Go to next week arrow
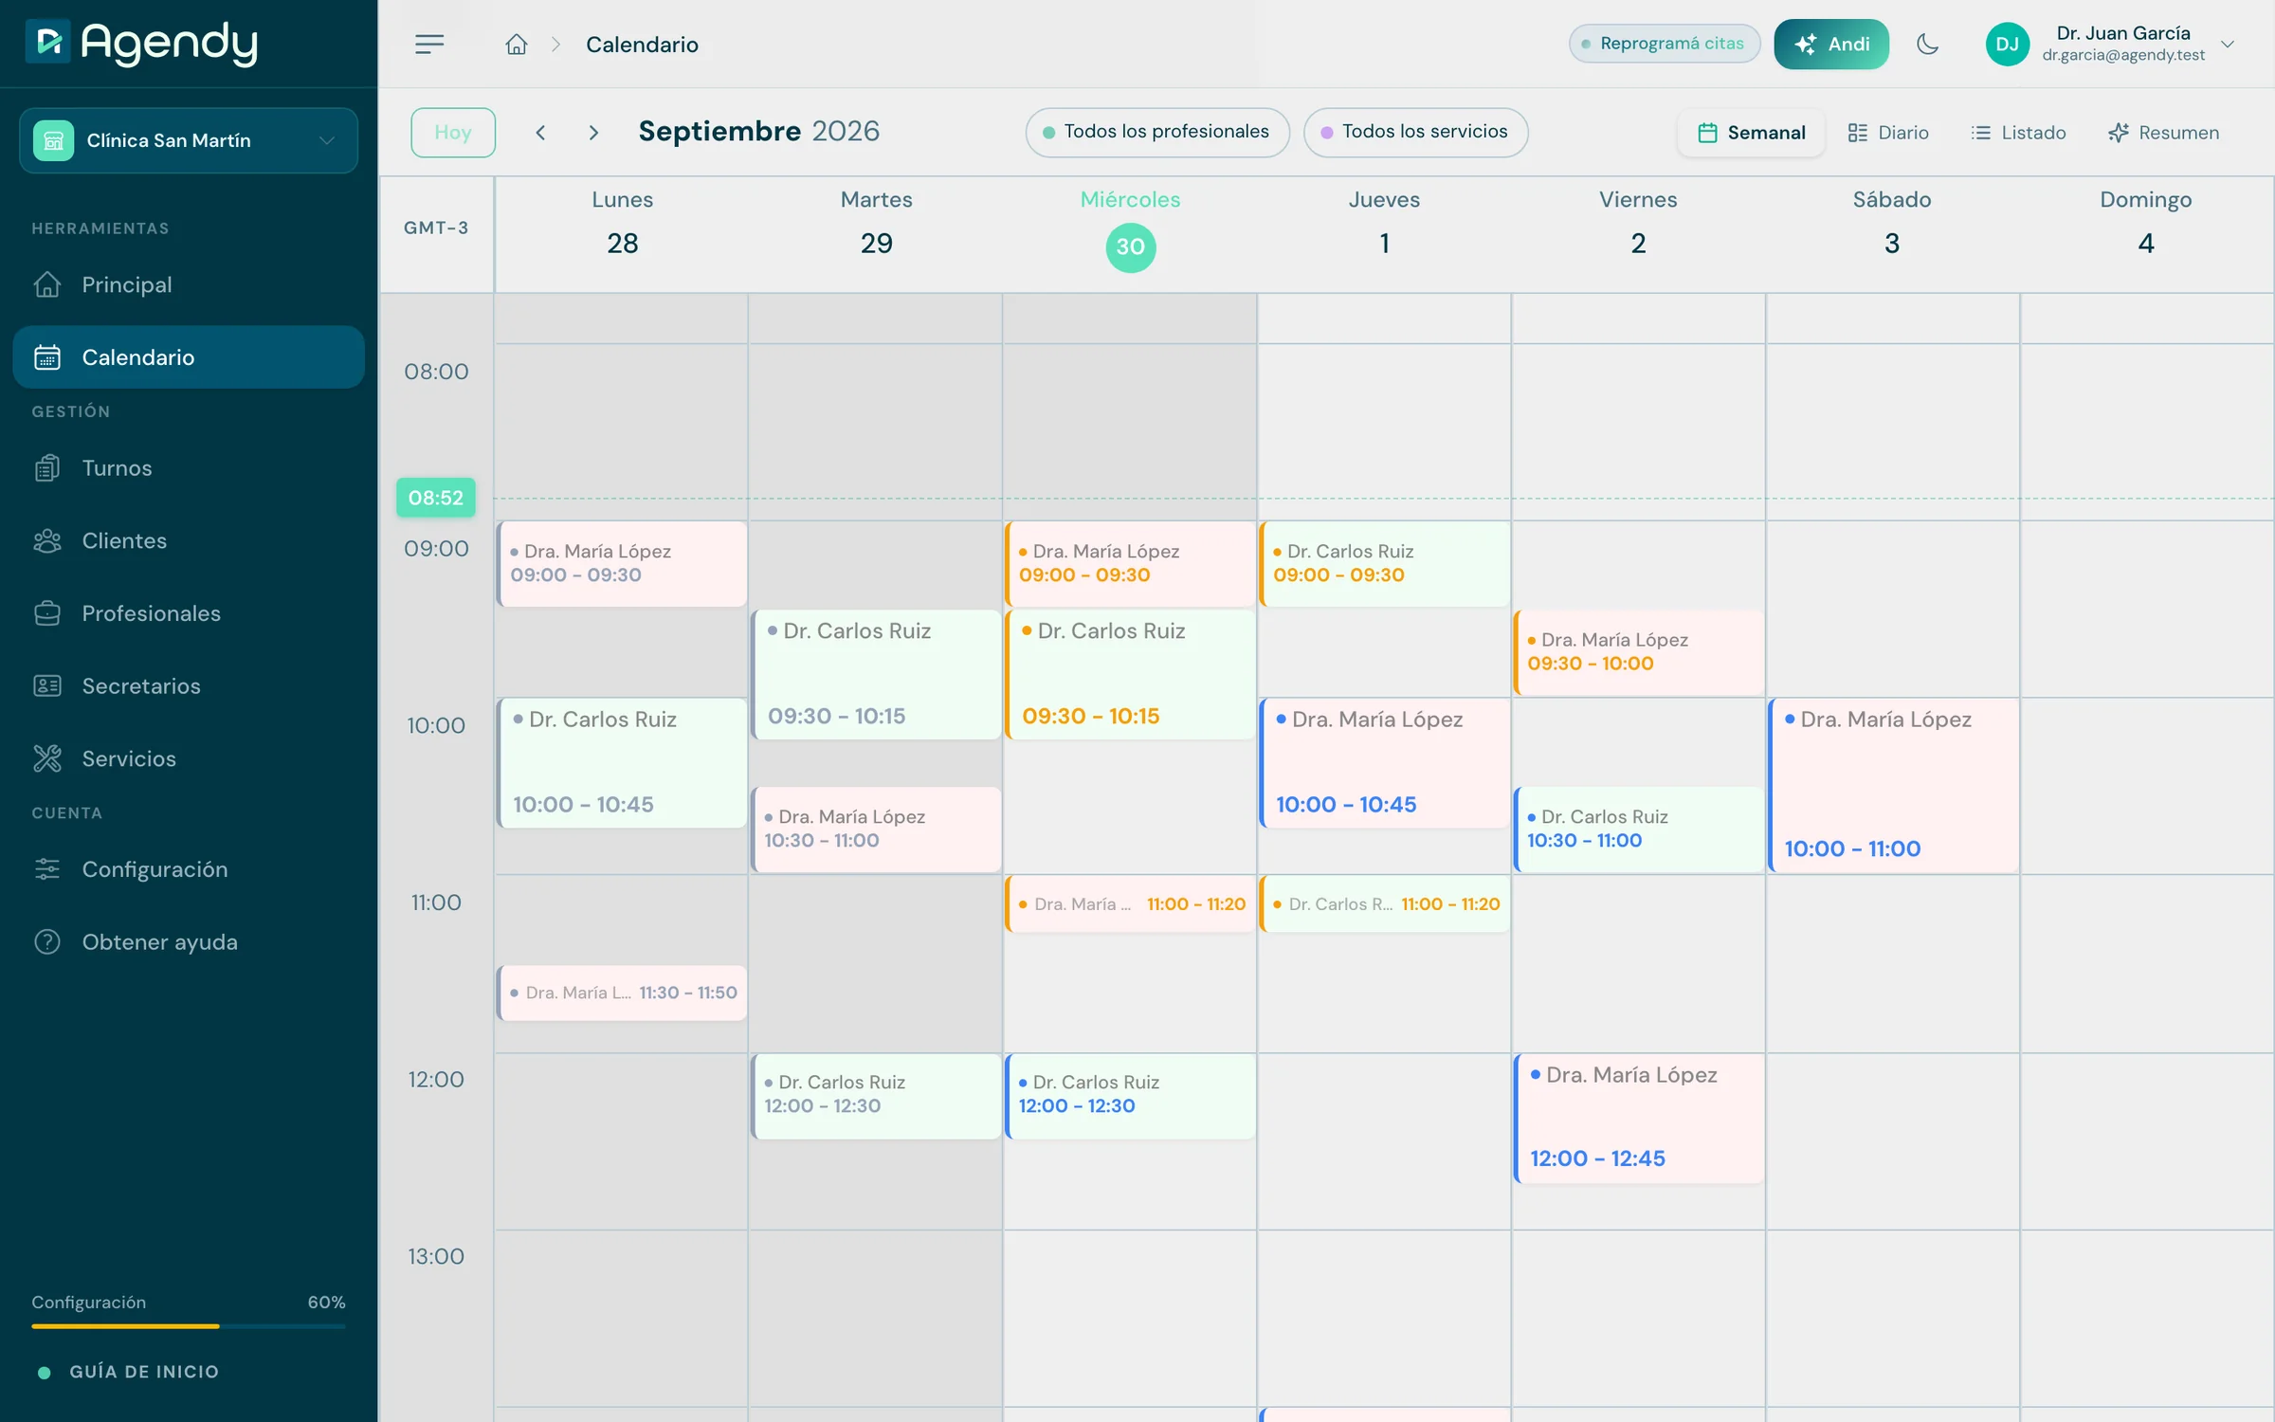 point(593,132)
